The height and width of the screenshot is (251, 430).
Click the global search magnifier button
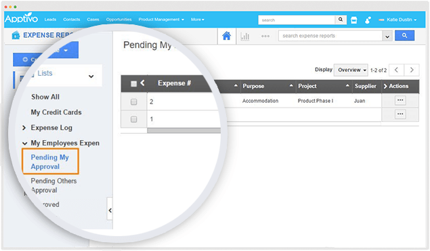tap(341, 20)
